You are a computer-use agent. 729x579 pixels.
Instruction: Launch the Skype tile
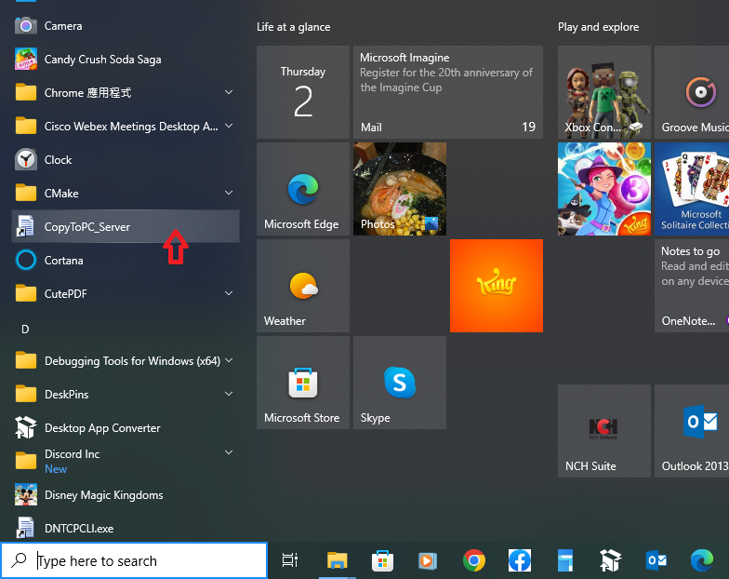click(400, 383)
